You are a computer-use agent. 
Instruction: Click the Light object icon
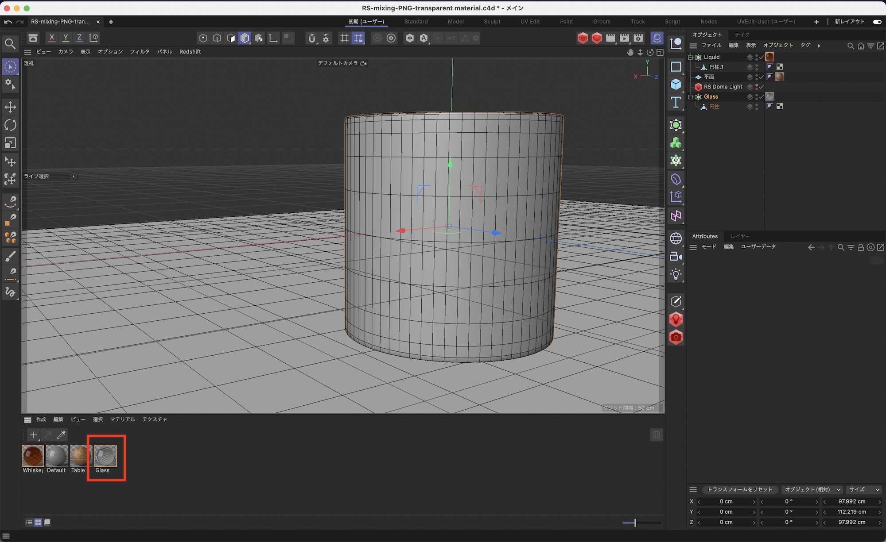tap(676, 274)
